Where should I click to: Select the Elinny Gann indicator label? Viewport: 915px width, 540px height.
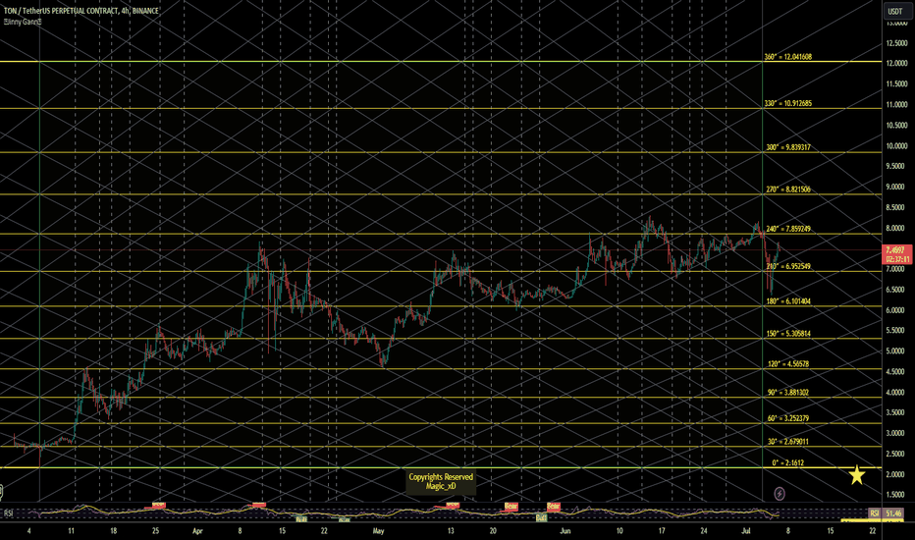click(23, 22)
